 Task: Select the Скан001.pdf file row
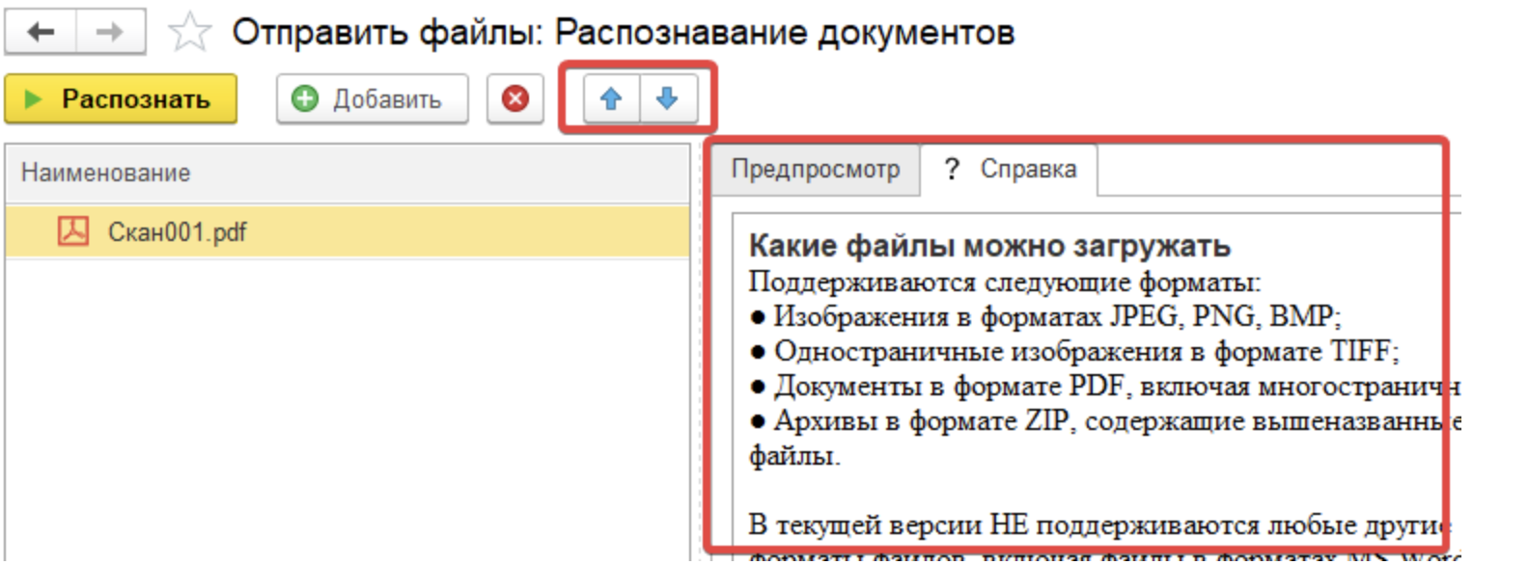[347, 232]
